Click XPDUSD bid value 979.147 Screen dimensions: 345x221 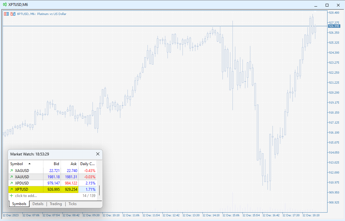53,183
